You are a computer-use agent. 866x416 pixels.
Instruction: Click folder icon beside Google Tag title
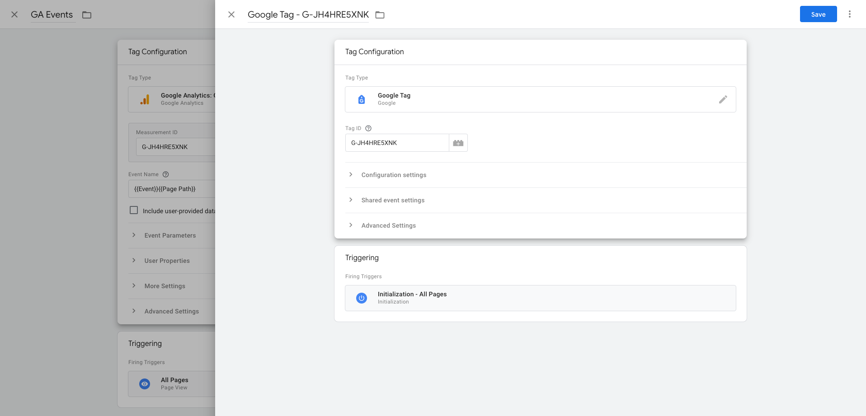(x=380, y=15)
